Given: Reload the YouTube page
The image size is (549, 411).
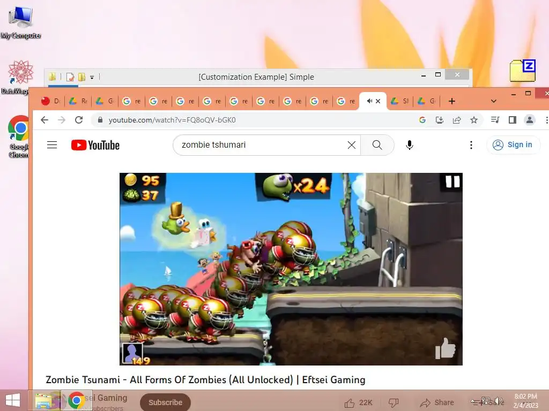Looking at the screenshot, I should tap(79, 120).
